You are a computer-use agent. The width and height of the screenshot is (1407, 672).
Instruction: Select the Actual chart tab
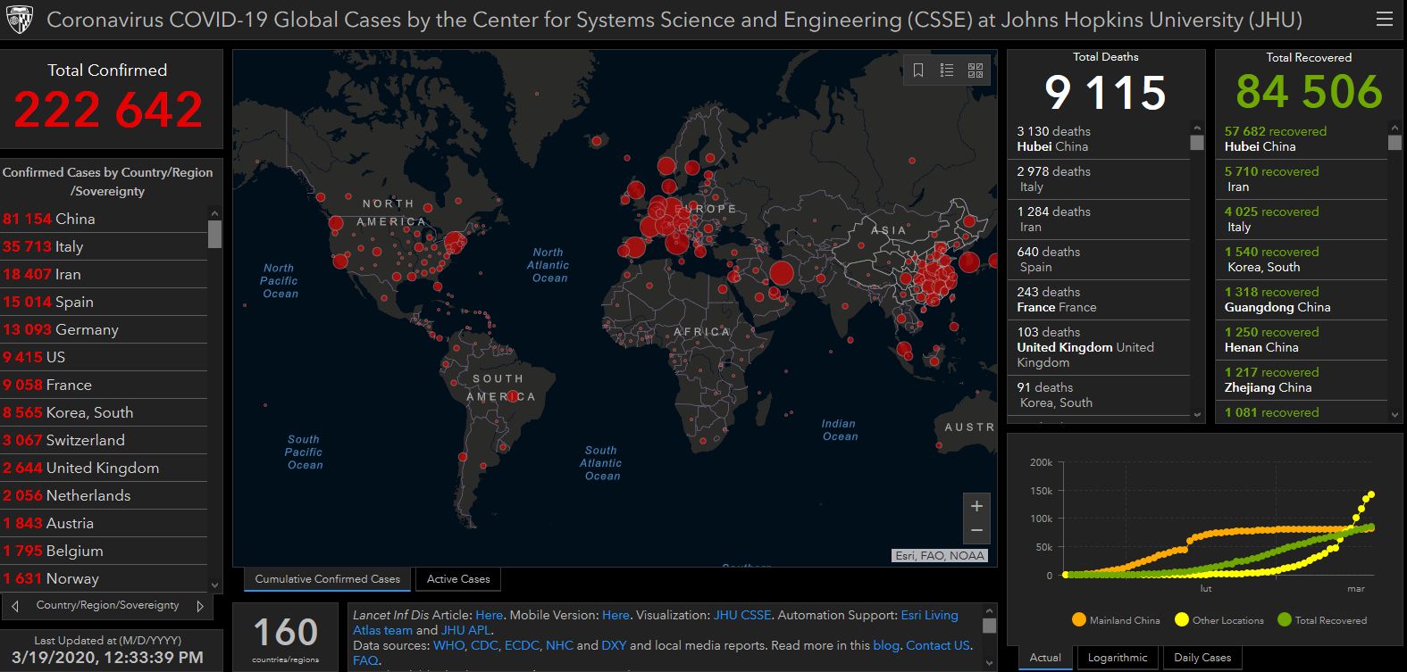[1045, 658]
